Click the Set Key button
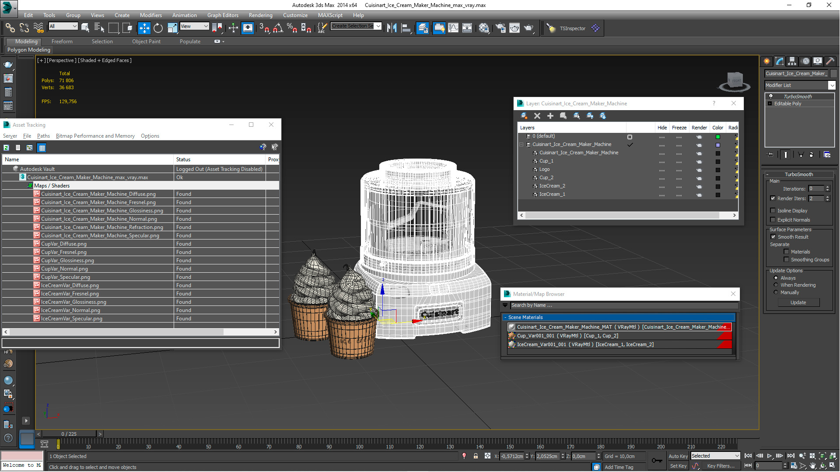840x472 pixels. point(678,466)
